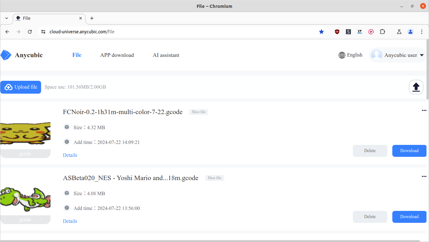429x242 pixels.
Task: Click the upload arrow icon at right
Action: point(416,87)
